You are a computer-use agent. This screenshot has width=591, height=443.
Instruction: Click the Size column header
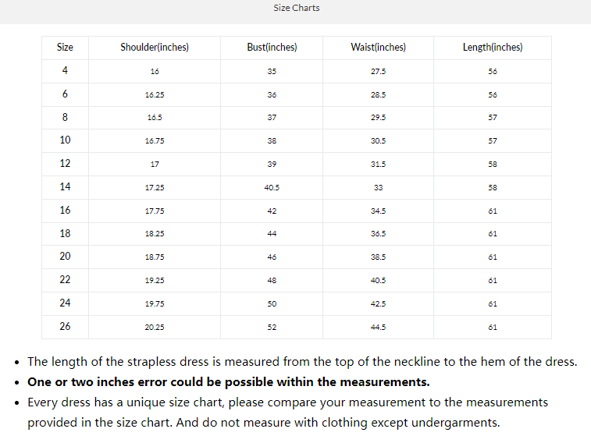click(x=65, y=48)
